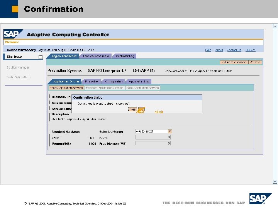The width and height of the screenshot is (278, 208).
Task: Click Yes in the confirmation dialog
Action: pos(132,109)
